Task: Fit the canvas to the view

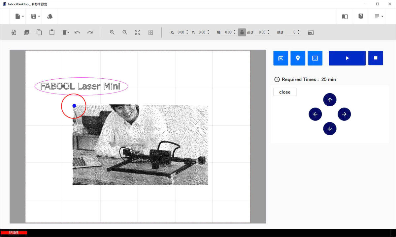Action: 138,32
